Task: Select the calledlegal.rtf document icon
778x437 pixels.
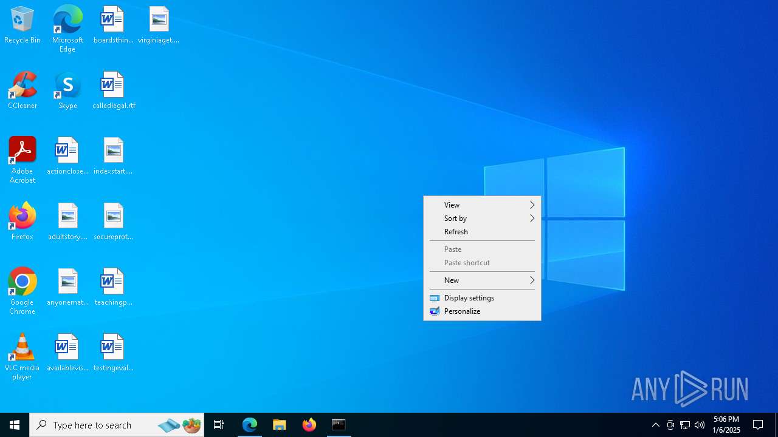Action: click(114, 91)
